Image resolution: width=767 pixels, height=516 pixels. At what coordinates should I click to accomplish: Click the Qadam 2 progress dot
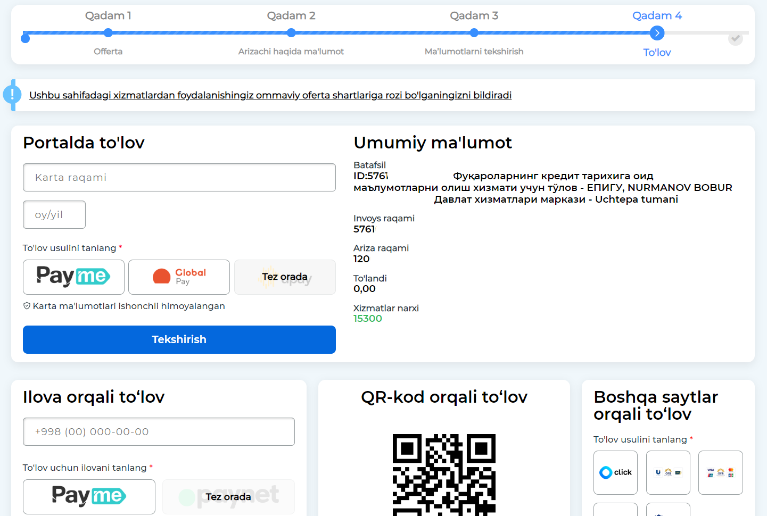tap(291, 33)
